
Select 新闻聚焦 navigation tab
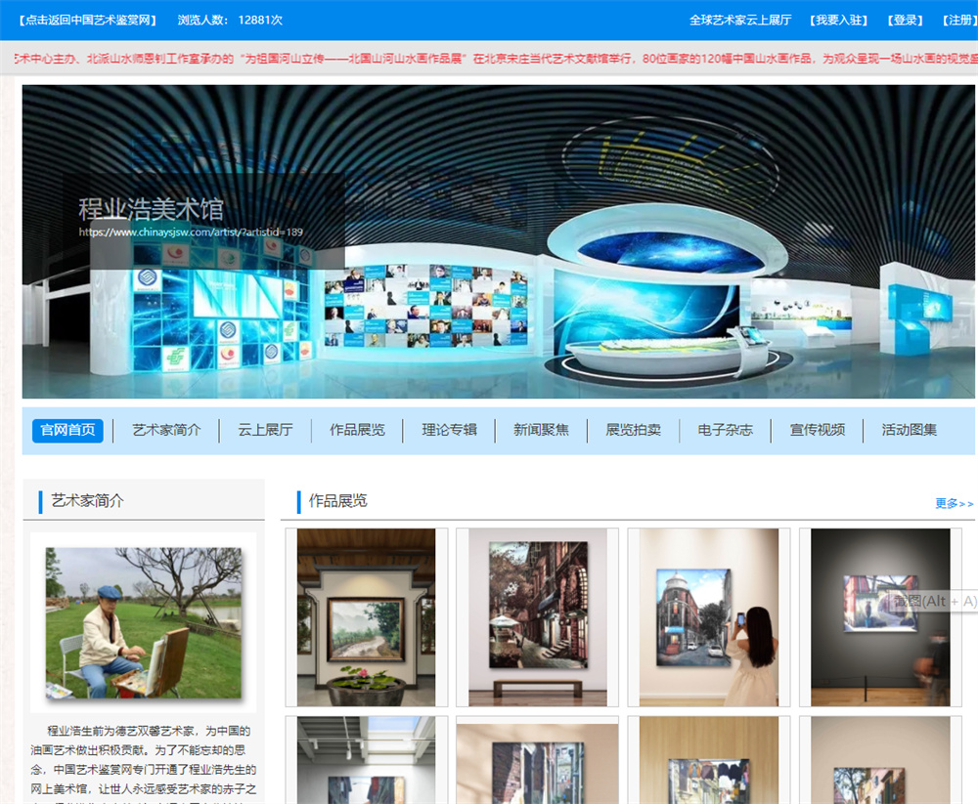541,430
